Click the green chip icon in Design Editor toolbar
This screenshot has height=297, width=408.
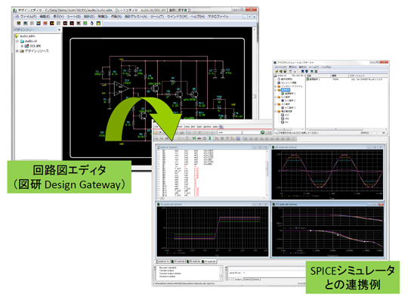(85, 23)
